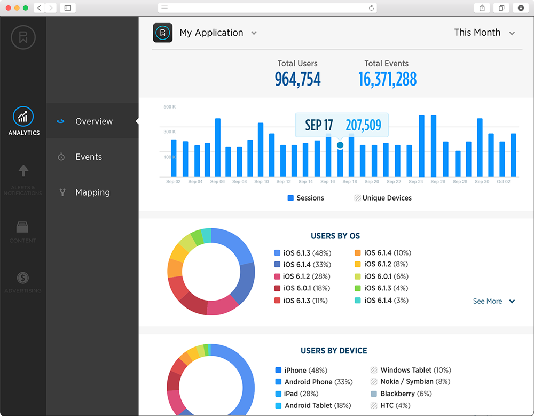Open the Advertising dollar icon
The width and height of the screenshot is (534, 416).
23,278
